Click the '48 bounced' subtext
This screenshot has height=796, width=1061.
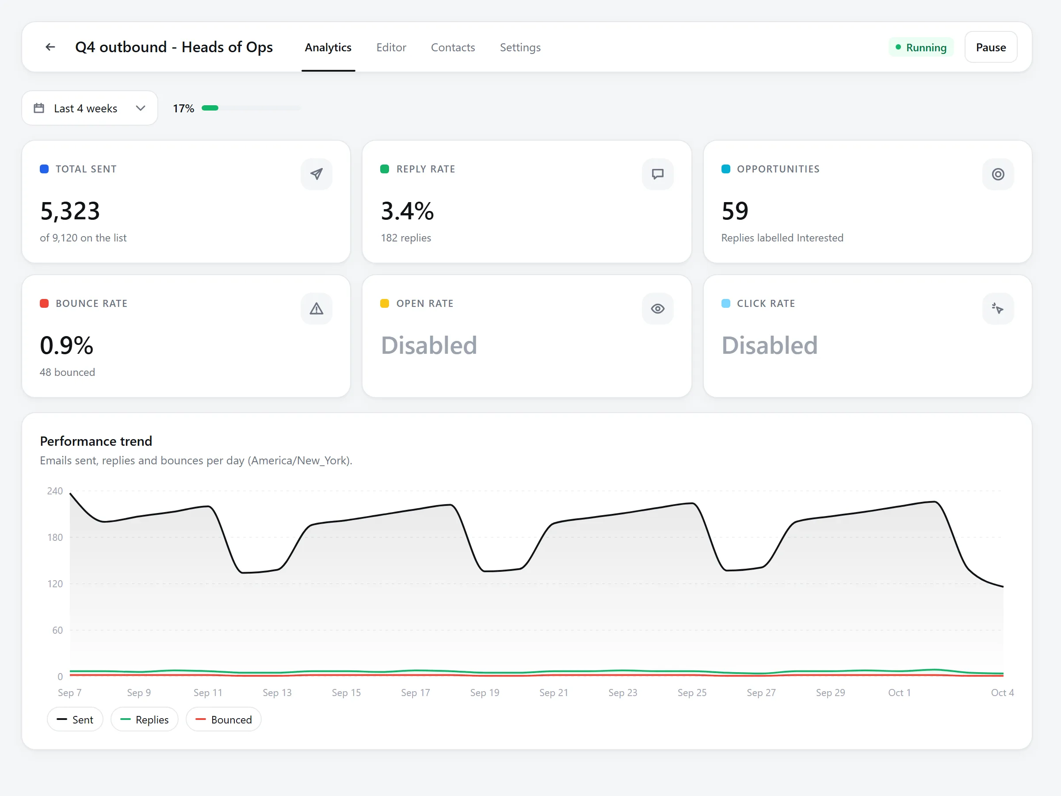coord(67,372)
